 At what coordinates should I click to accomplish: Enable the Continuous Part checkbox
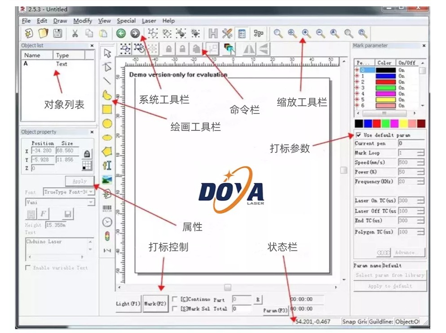click(175, 299)
